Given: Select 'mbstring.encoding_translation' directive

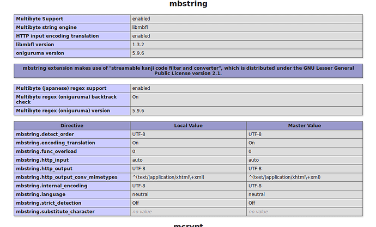Looking at the screenshot, I should coord(72,143).
